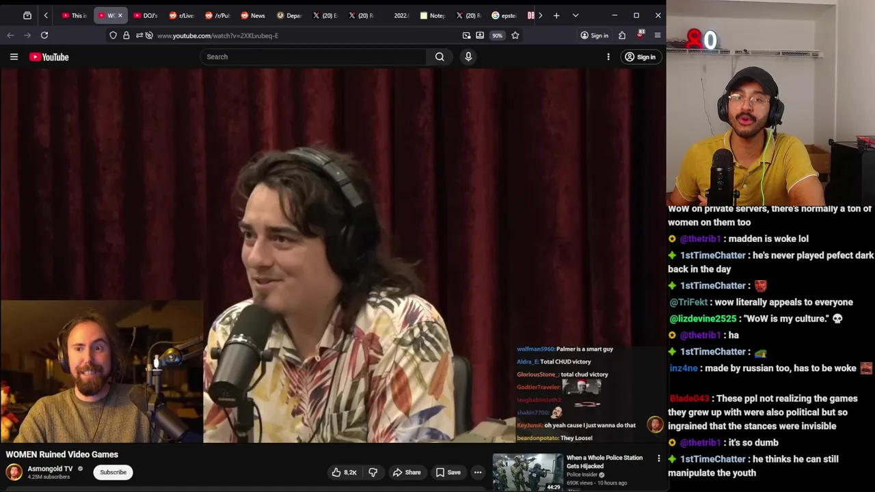Go to the YouTube home logo
This screenshot has width=875, height=492.
tap(49, 57)
